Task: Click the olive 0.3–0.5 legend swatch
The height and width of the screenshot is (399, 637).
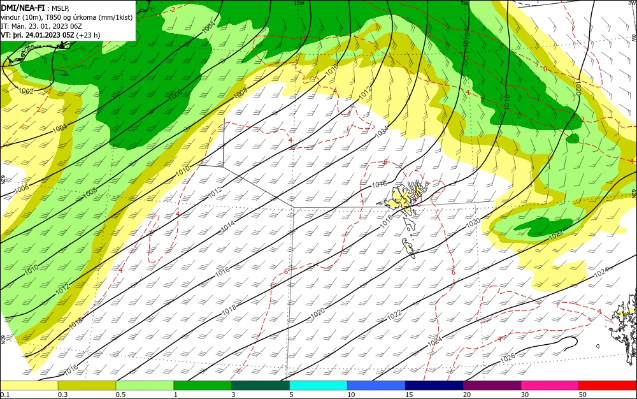Action: [x=87, y=385]
